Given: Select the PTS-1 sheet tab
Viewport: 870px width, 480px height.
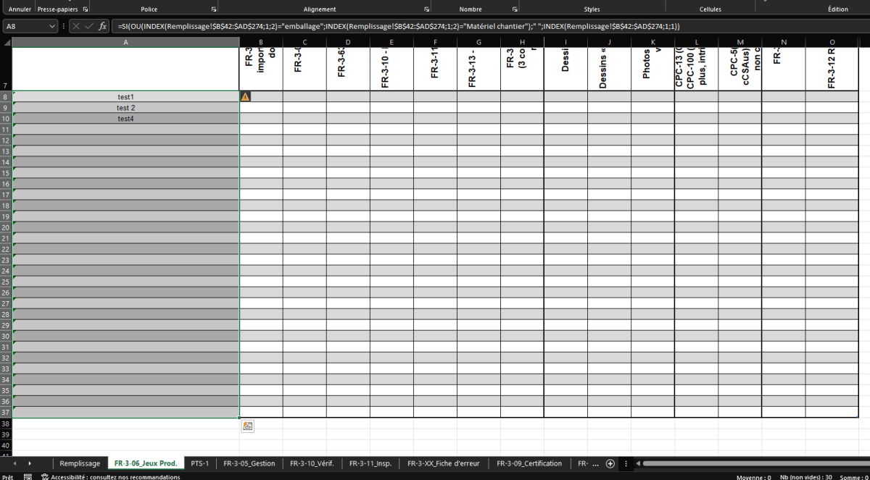Looking at the screenshot, I should click(201, 463).
